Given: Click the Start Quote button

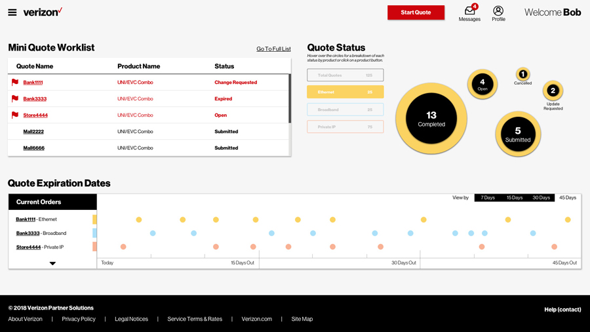Looking at the screenshot, I should click(416, 12).
